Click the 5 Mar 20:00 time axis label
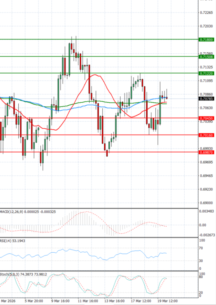216x305 pixels. pos(34,300)
